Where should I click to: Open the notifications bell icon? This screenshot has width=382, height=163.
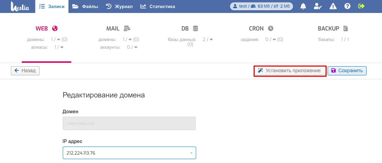[x=303, y=6]
